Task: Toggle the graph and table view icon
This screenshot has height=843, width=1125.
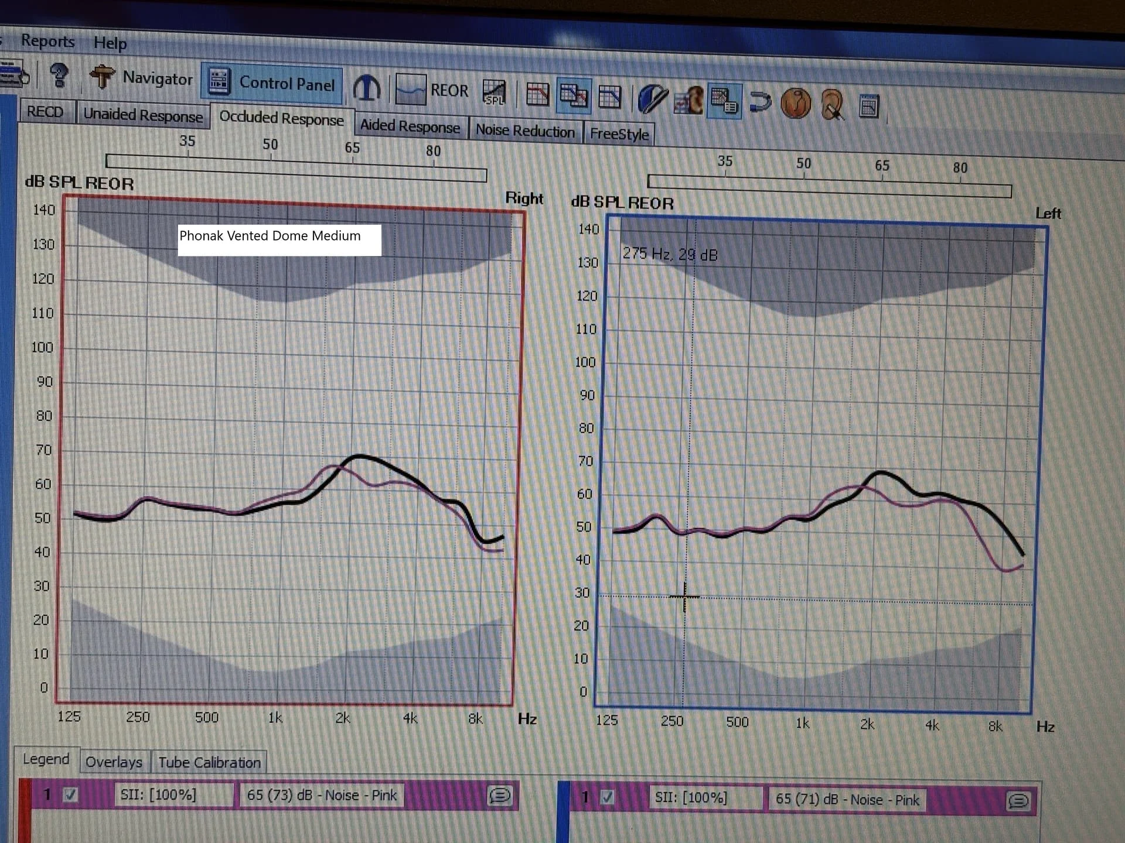Action: tap(724, 101)
